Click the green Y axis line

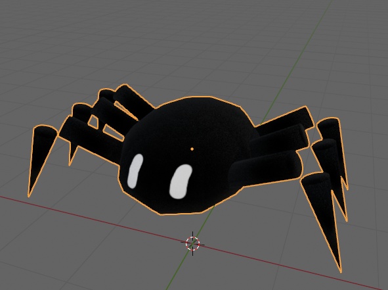297,62
